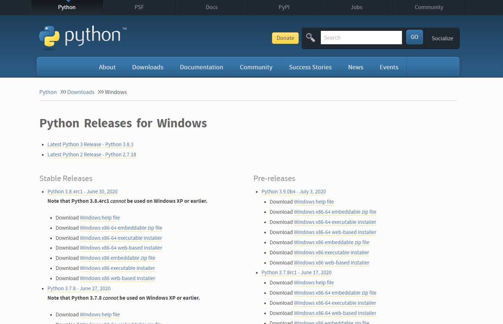The width and height of the screenshot is (503, 324).
Task: Download x86-64 web-based installer for Python 3.9.0b4
Action: tap(335, 232)
